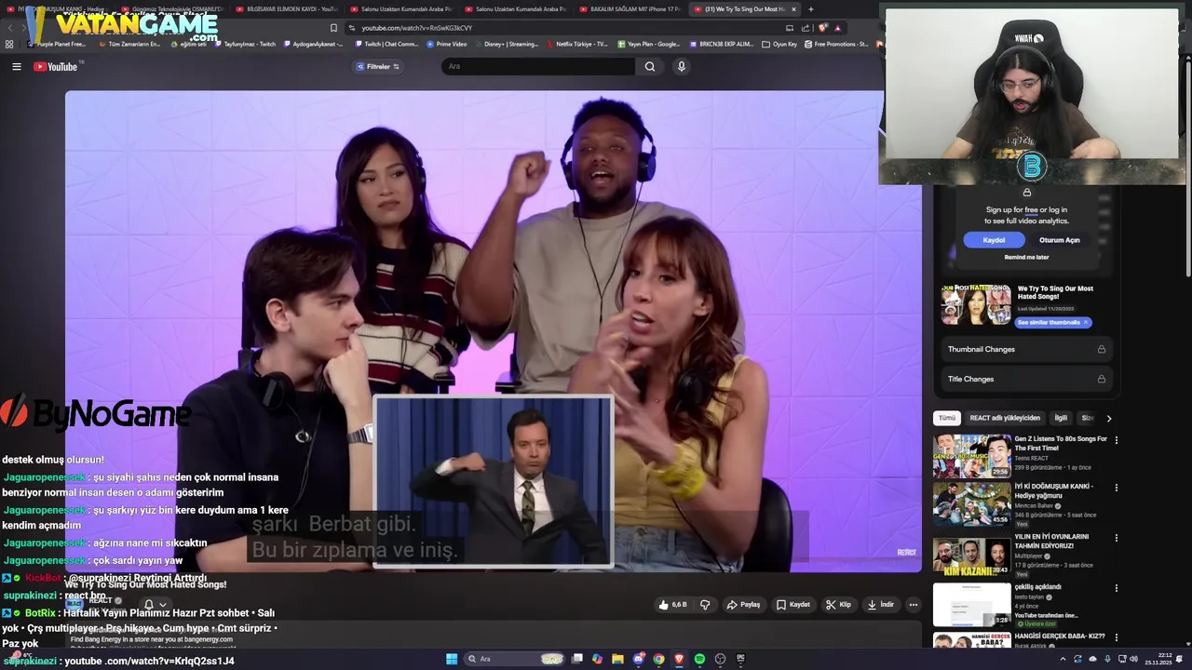Open YILIN EN İYİ OYUNLARINI video thumbnail

point(972,555)
